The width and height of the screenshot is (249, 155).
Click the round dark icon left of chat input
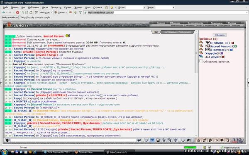pyautogui.click(x=7, y=140)
